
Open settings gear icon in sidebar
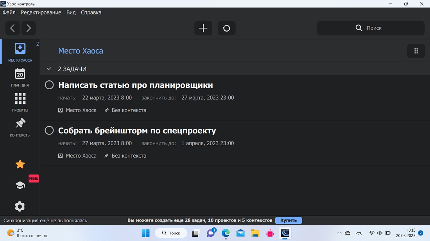pos(20,206)
